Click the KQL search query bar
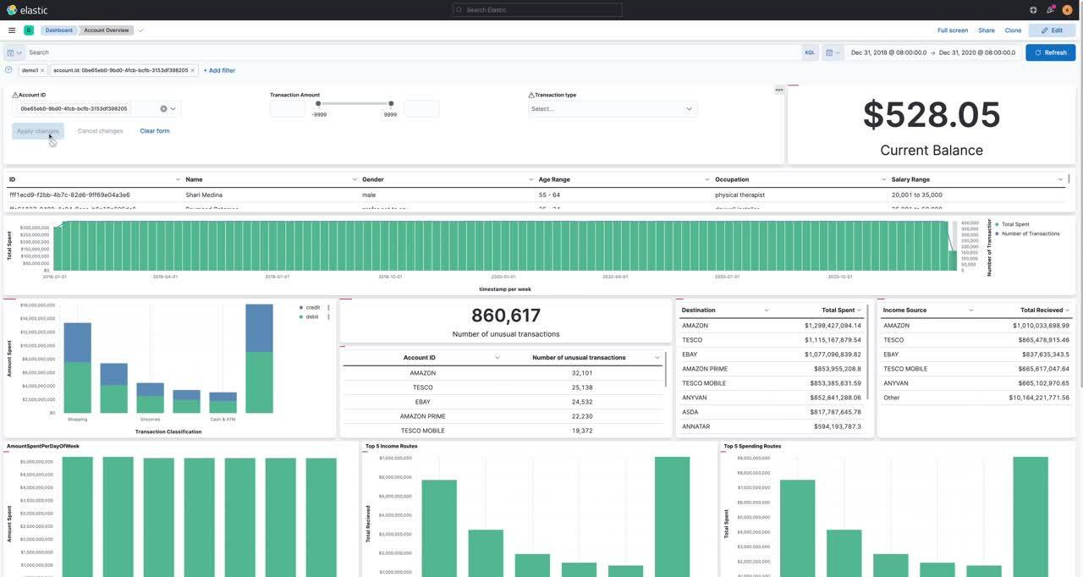1083x577 pixels. click(x=414, y=52)
